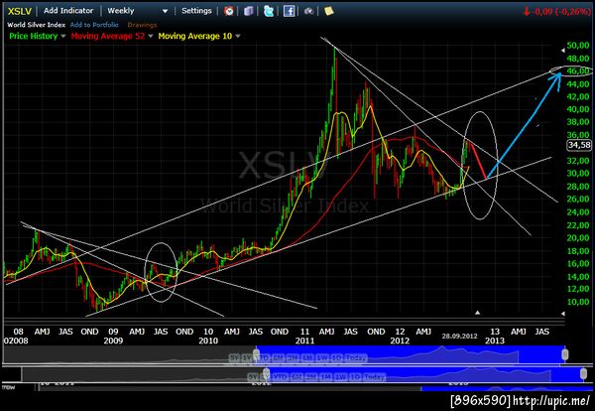Image resolution: width=595 pixels, height=411 pixels.
Task: Select the YTD range in upper range bar
Action: tap(262, 357)
